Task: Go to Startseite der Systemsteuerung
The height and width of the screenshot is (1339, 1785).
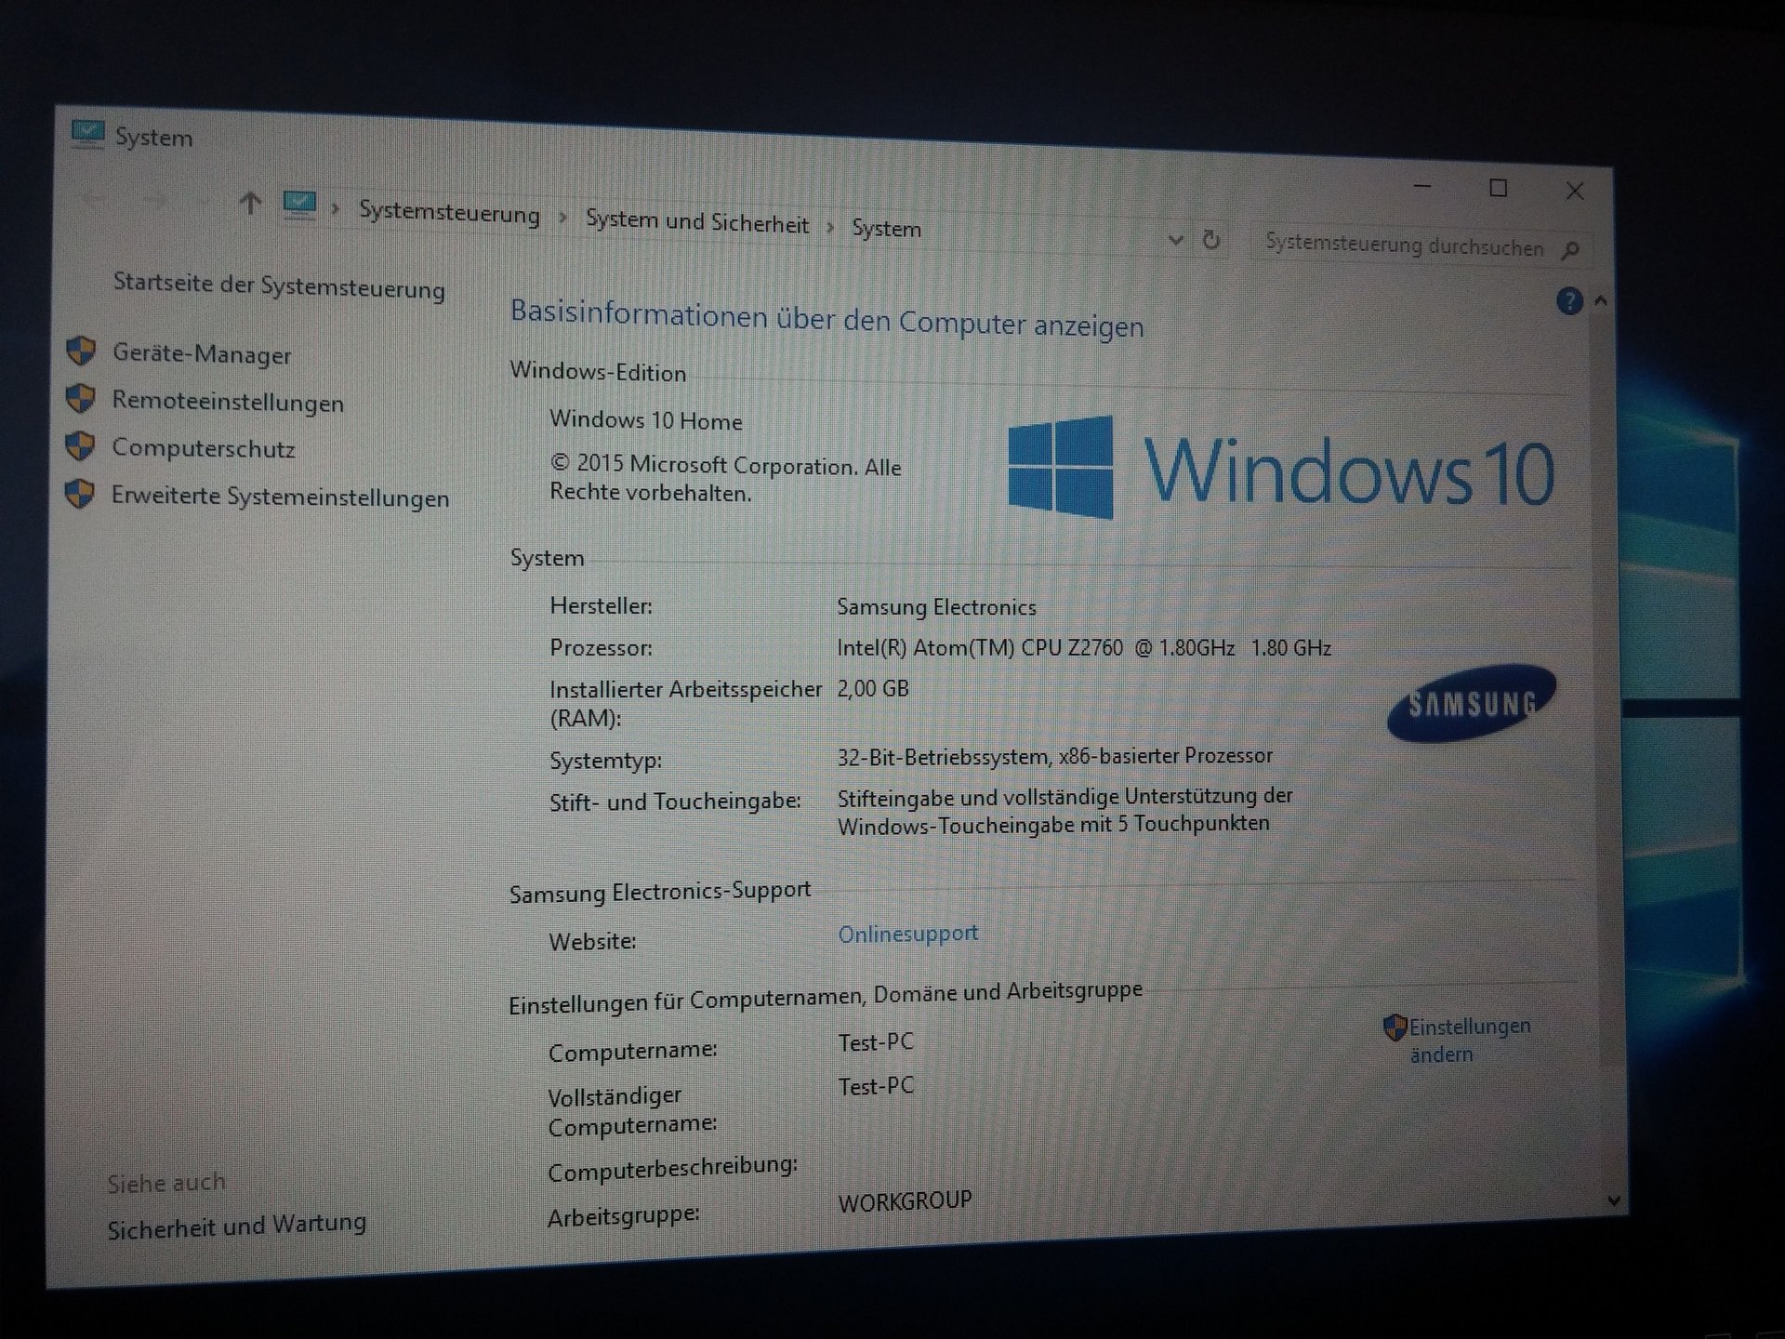Action: [279, 285]
